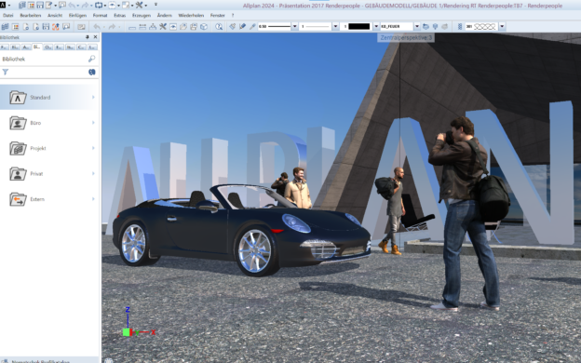This screenshot has height=363, width=581.
Task: Click the blue back arrow icon beside KD_FEUER
Action: tap(426, 26)
